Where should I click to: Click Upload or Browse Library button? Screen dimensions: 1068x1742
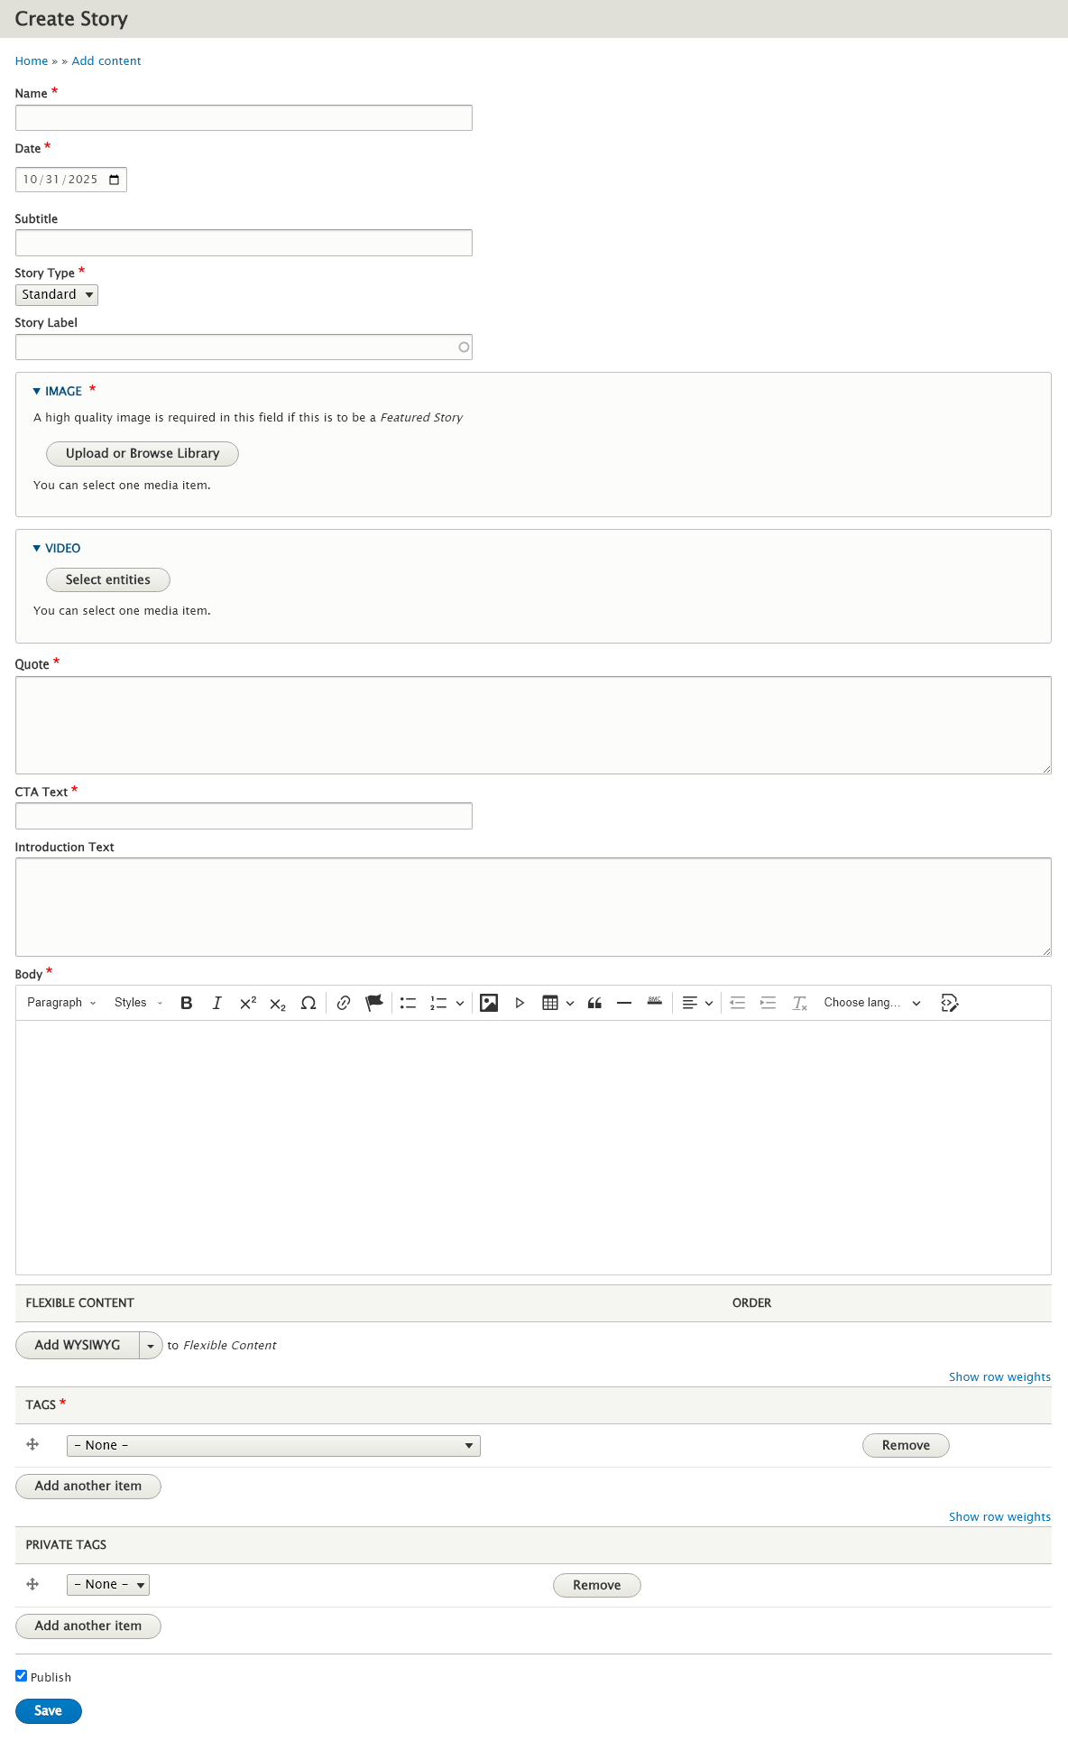click(143, 454)
